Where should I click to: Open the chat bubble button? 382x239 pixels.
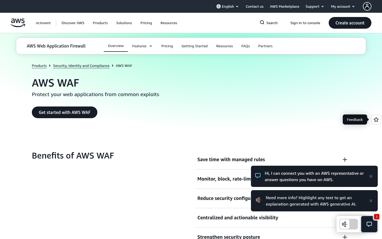369,224
